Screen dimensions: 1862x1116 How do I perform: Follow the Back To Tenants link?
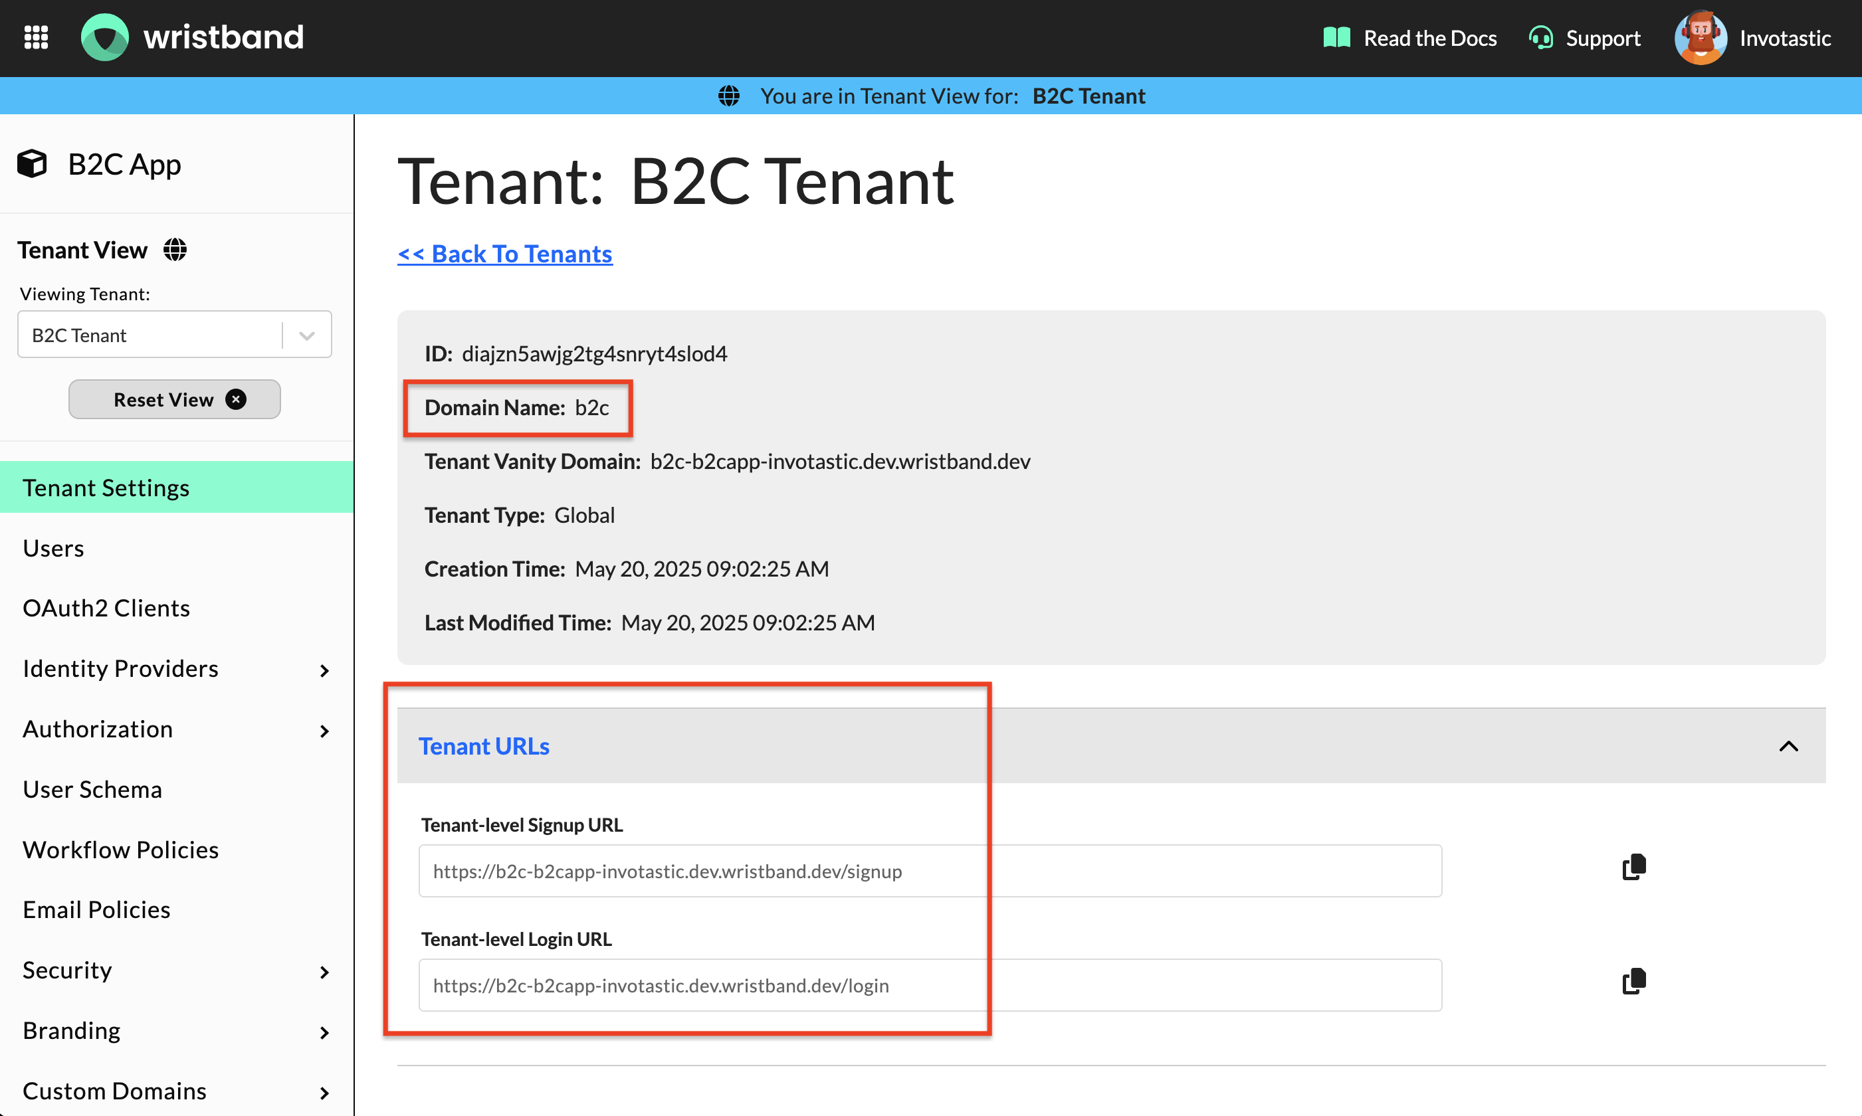pyautogui.click(x=505, y=254)
